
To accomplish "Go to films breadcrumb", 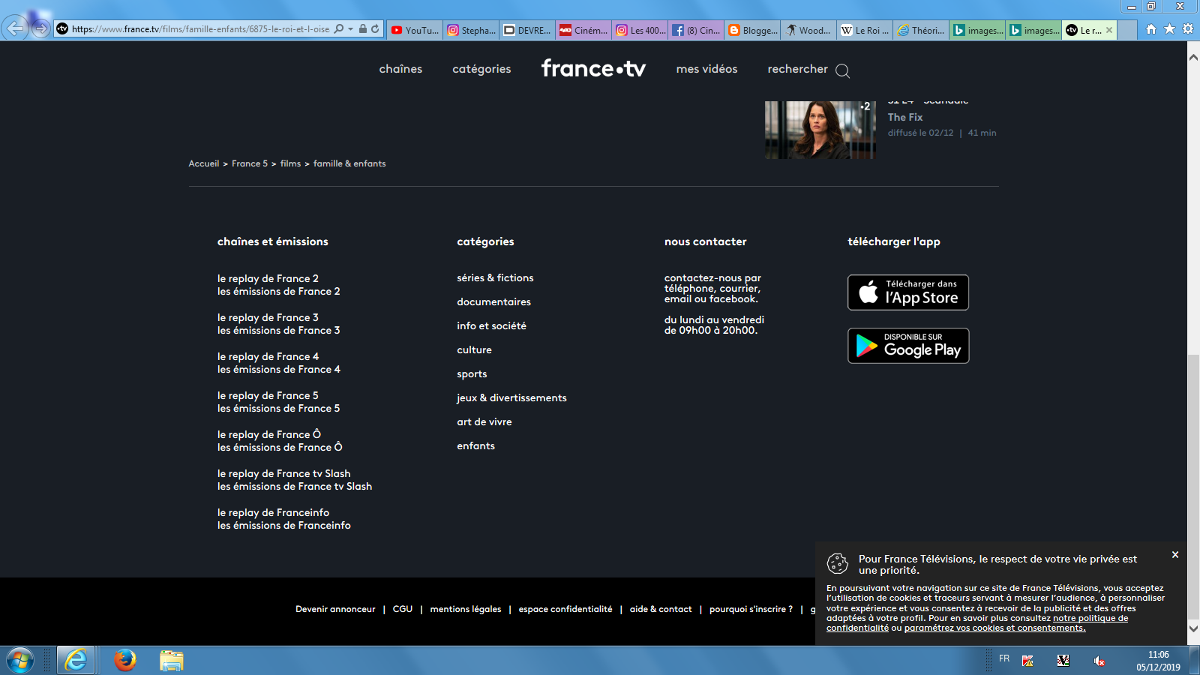I will tap(290, 163).
